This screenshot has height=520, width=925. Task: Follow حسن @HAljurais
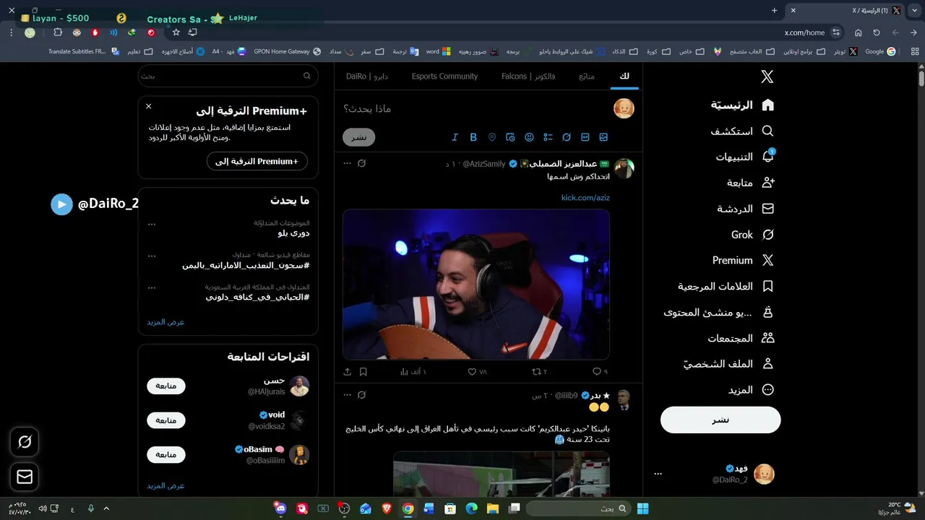coord(166,386)
